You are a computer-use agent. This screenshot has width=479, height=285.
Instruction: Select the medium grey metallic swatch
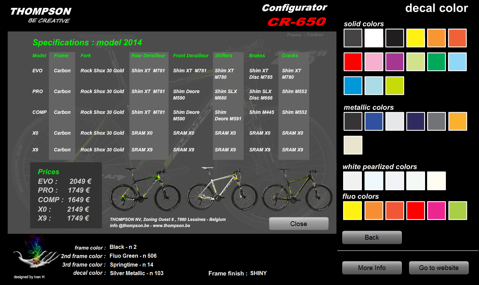click(x=436, y=121)
